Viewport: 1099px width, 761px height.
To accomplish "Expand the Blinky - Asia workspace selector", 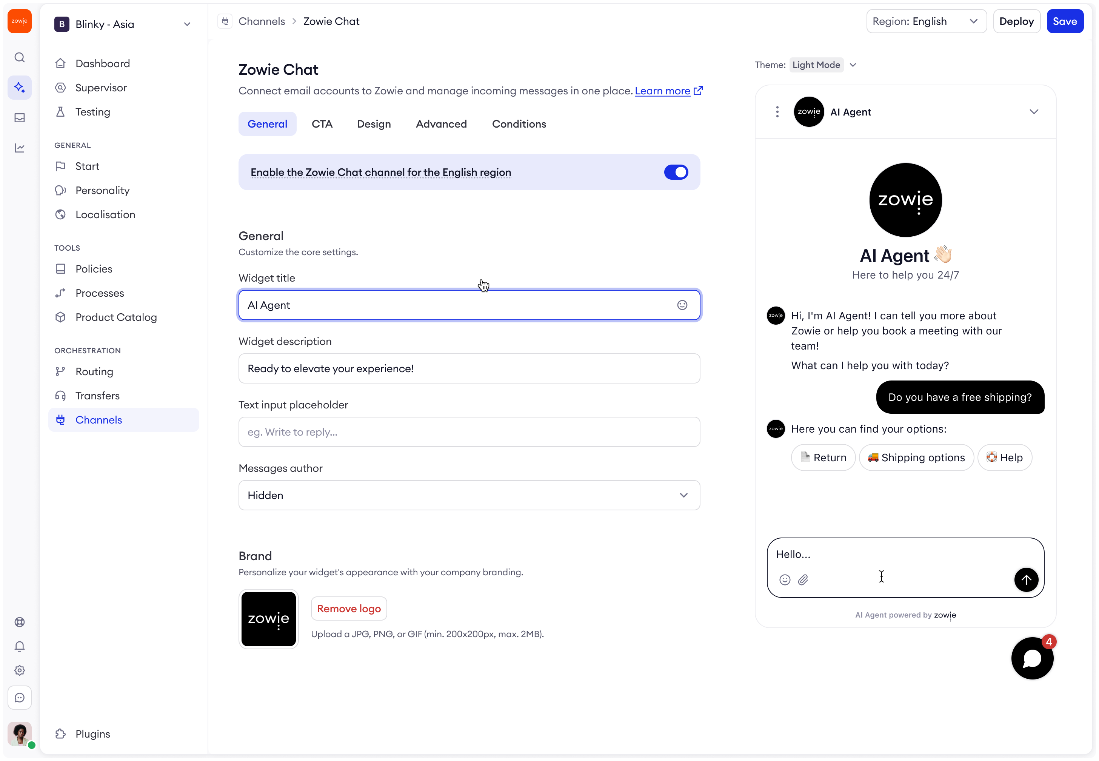I will [123, 24].
